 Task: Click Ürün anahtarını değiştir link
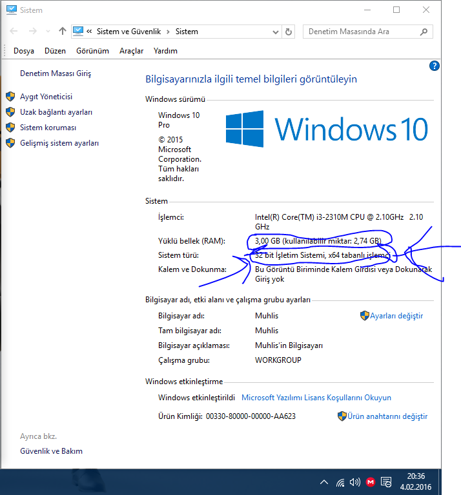coord(387,416)
